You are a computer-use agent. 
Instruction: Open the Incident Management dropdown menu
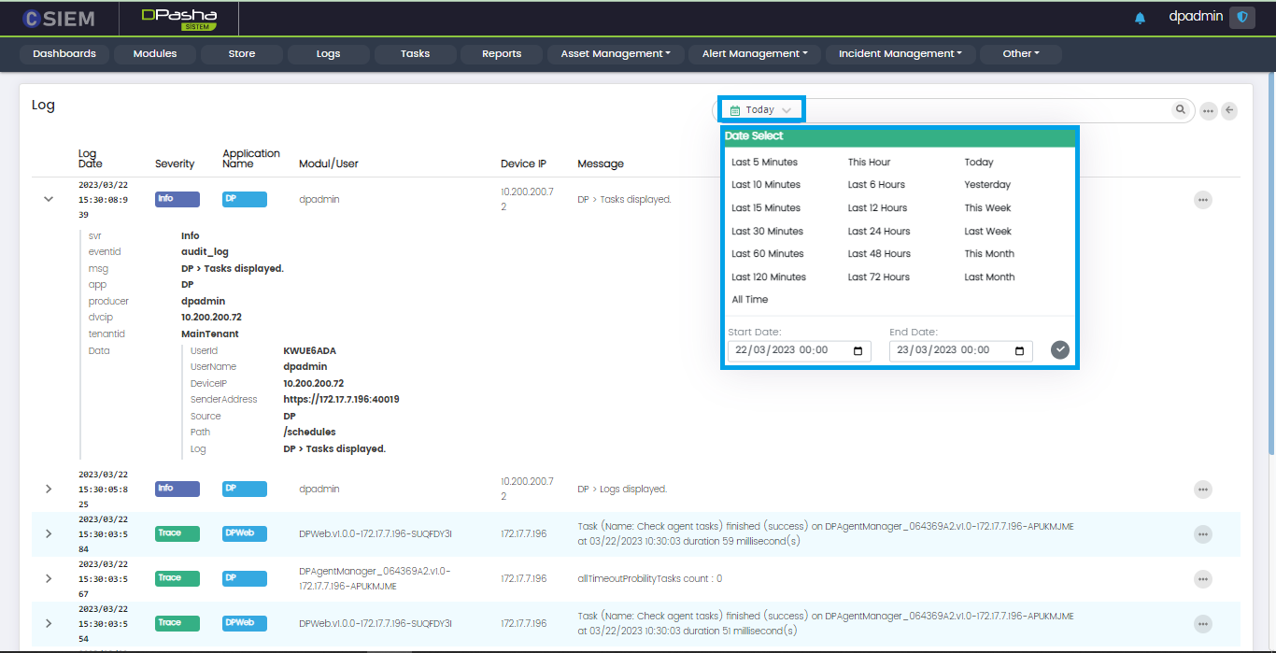pos(900,54)
